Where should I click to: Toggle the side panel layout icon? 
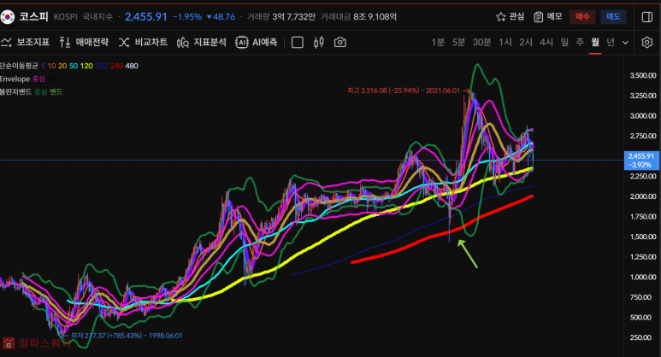point(646,17)
